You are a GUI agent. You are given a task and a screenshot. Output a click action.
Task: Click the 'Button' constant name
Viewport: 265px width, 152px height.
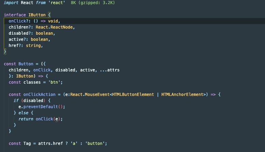coord(26,64)
